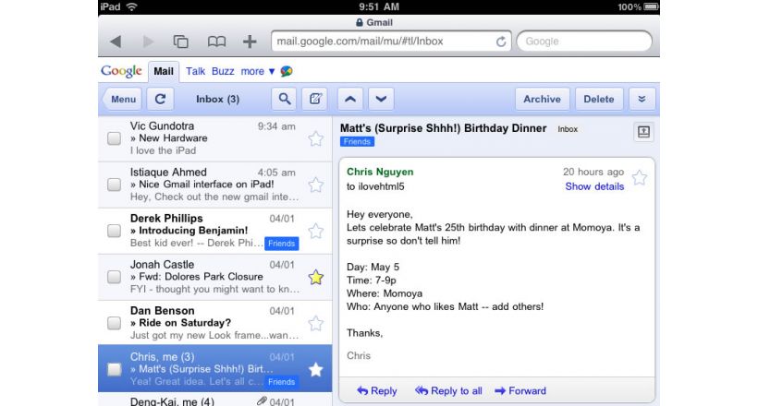Open Safari bookmarks book icon
758x406 pixels.
point(216,42)
